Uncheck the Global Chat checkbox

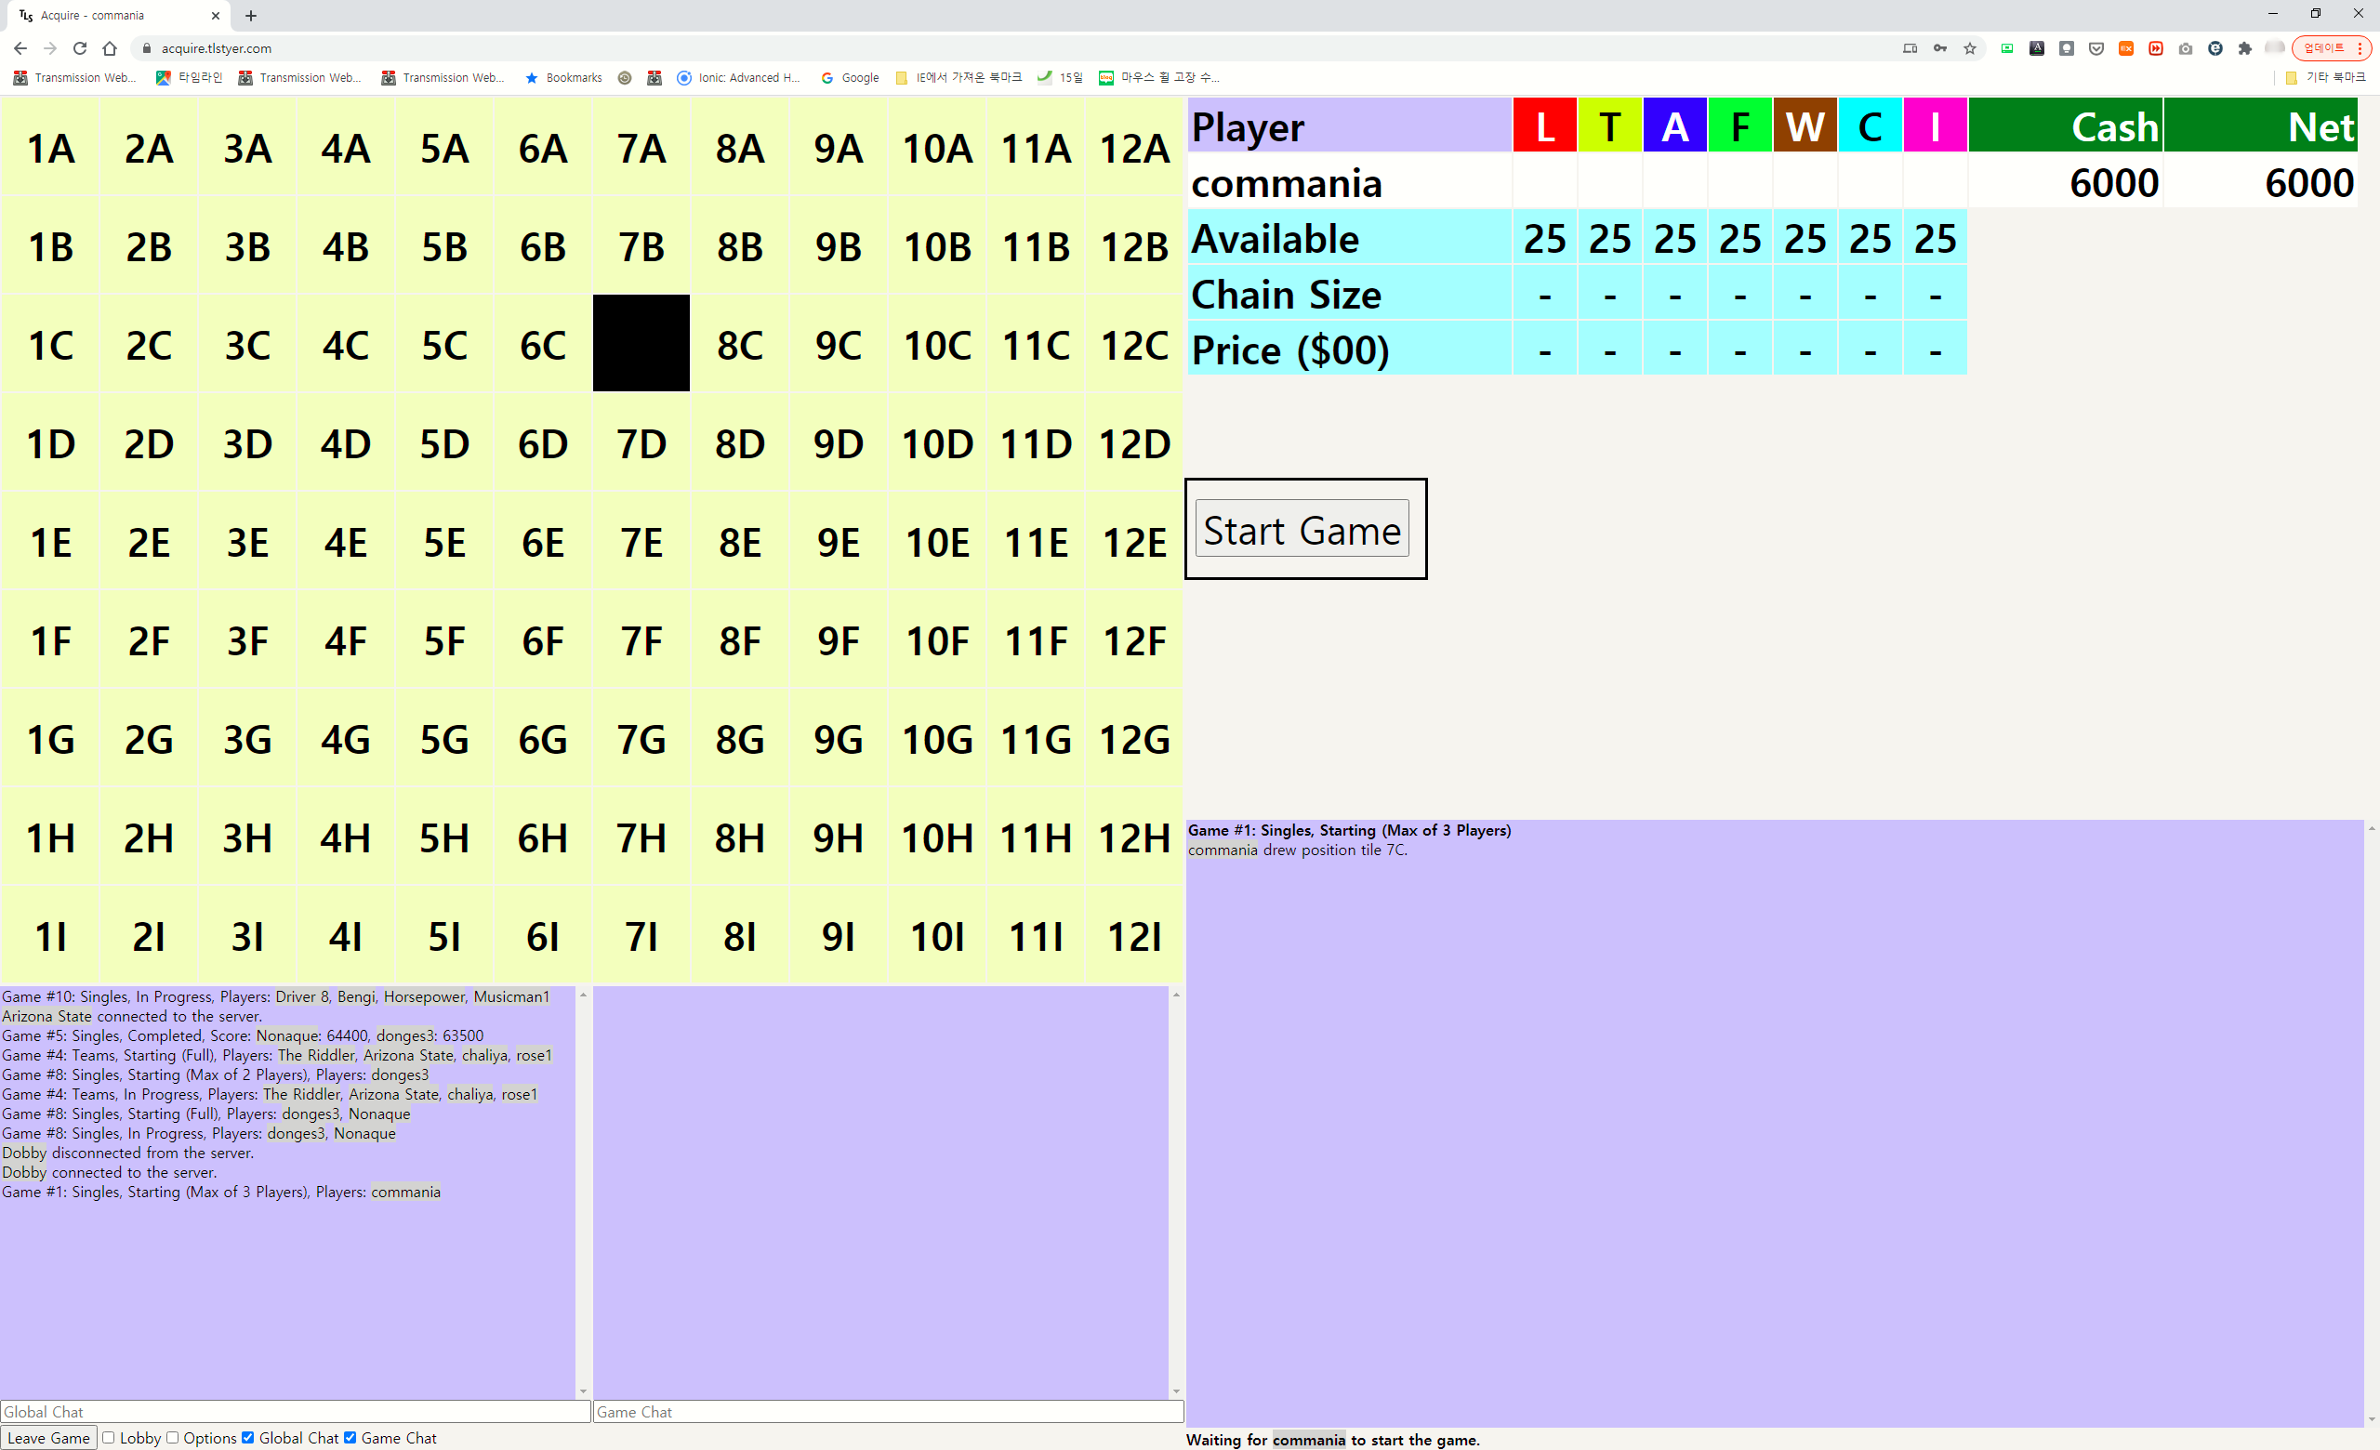click(248, 1437)
